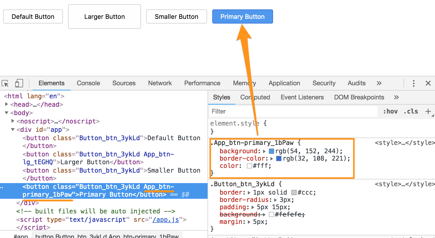Expand the noscript element node
The image size is (435, 238).
[13, 121]
